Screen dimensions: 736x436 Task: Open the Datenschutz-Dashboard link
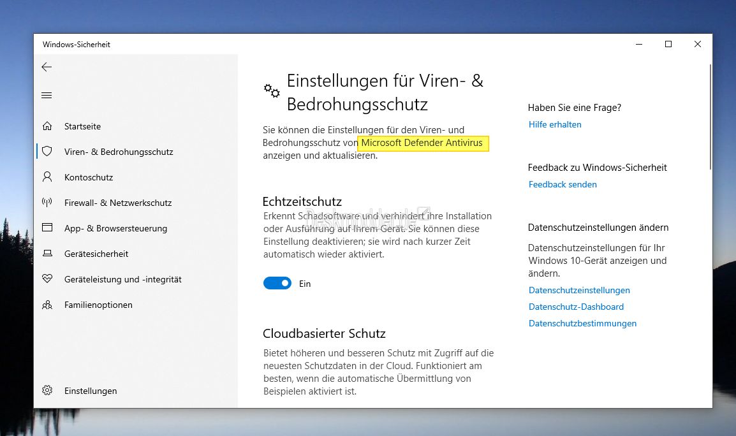tap(576, 307)
